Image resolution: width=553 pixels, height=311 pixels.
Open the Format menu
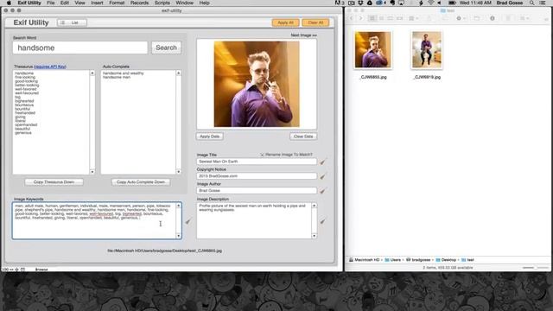[x=117, y=3]
